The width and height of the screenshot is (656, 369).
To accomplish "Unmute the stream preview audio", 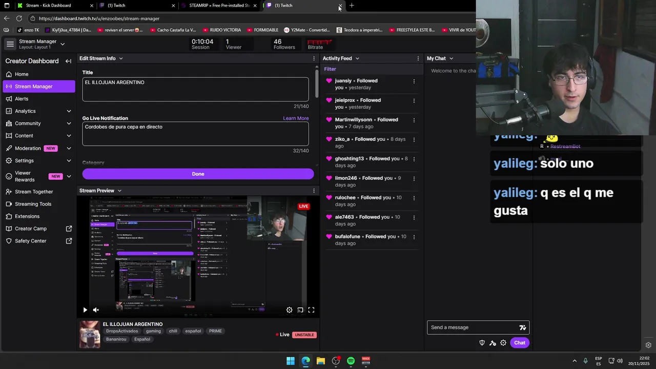I will (96, 310).
